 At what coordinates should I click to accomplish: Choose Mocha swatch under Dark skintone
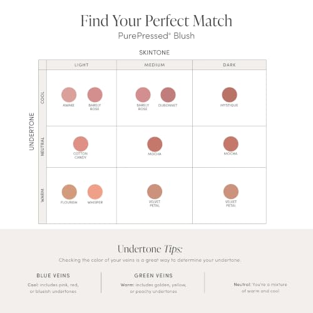click(x=231, y=144)
